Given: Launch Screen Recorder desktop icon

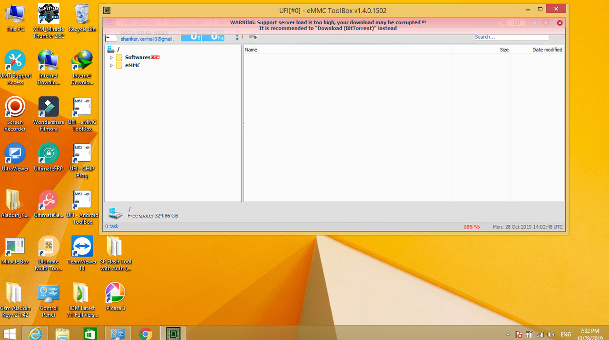Looking at the screenshot, I should tap(15, 114).
